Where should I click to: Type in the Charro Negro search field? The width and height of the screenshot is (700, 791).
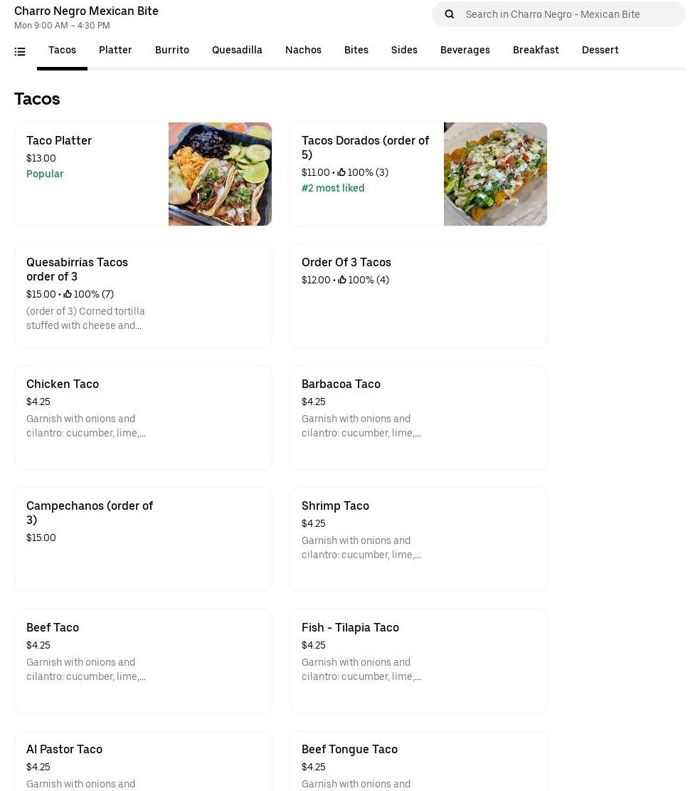(569, 14)
